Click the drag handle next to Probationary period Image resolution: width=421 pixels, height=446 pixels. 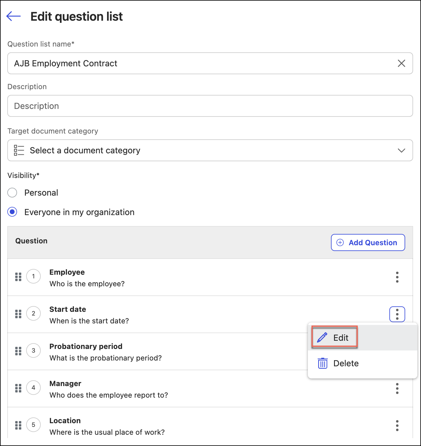coord(18,351)
